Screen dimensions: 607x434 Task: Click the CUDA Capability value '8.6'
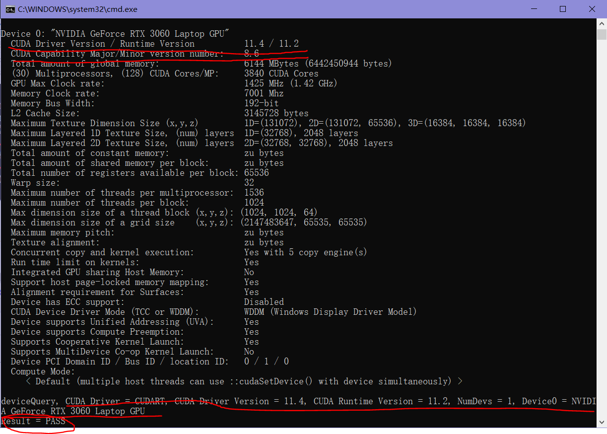coord(251,54)
